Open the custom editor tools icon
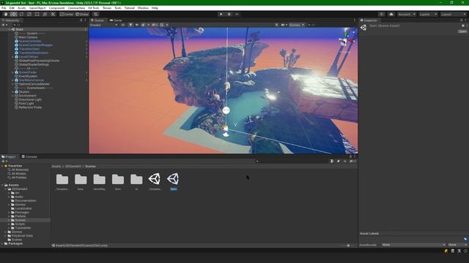Viewport: 469px width, 263px height. [x=53, y=15]
